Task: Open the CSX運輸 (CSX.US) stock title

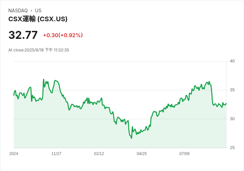Action: point(38,19)
